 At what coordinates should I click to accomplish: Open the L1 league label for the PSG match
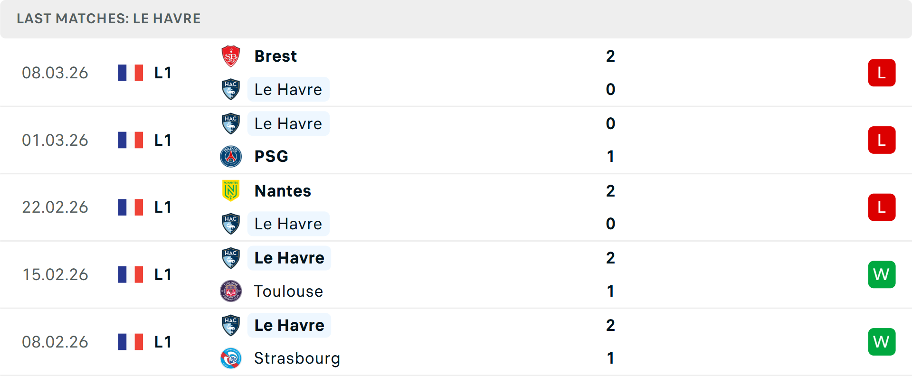(x=162, y=140)
